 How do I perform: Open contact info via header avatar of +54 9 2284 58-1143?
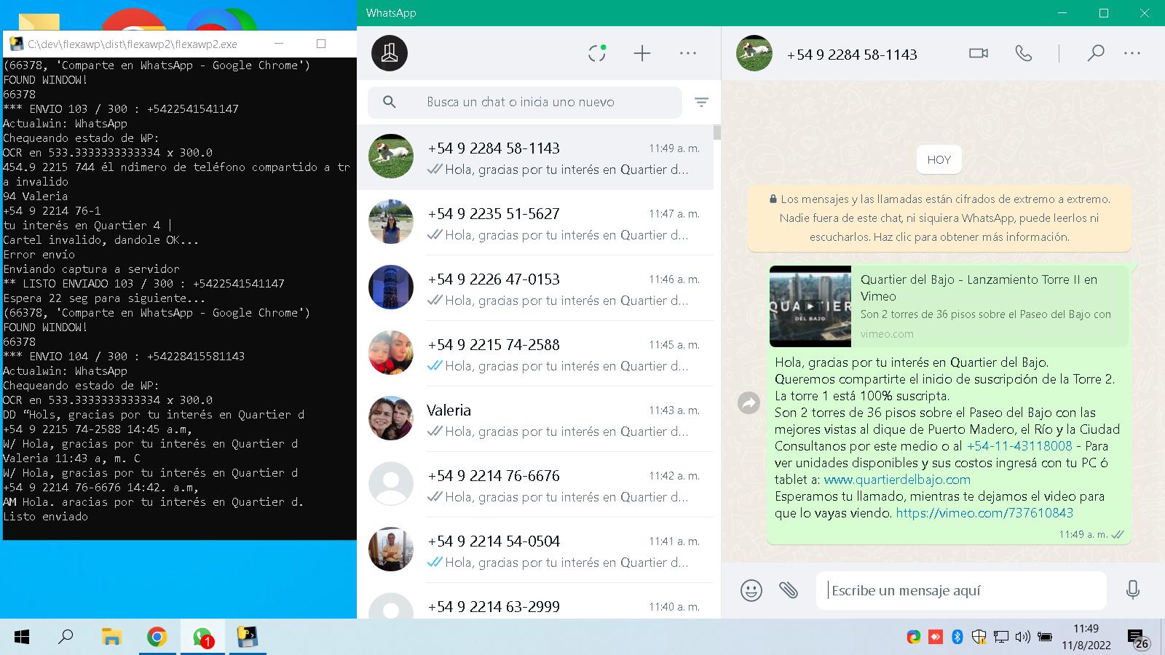754,53
